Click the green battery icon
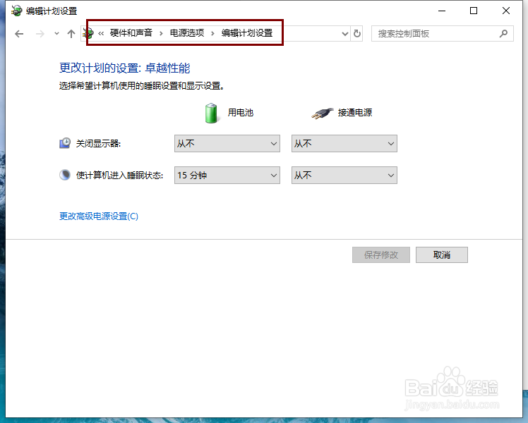Viewport: 528px width, 423px height. [211, 114]
